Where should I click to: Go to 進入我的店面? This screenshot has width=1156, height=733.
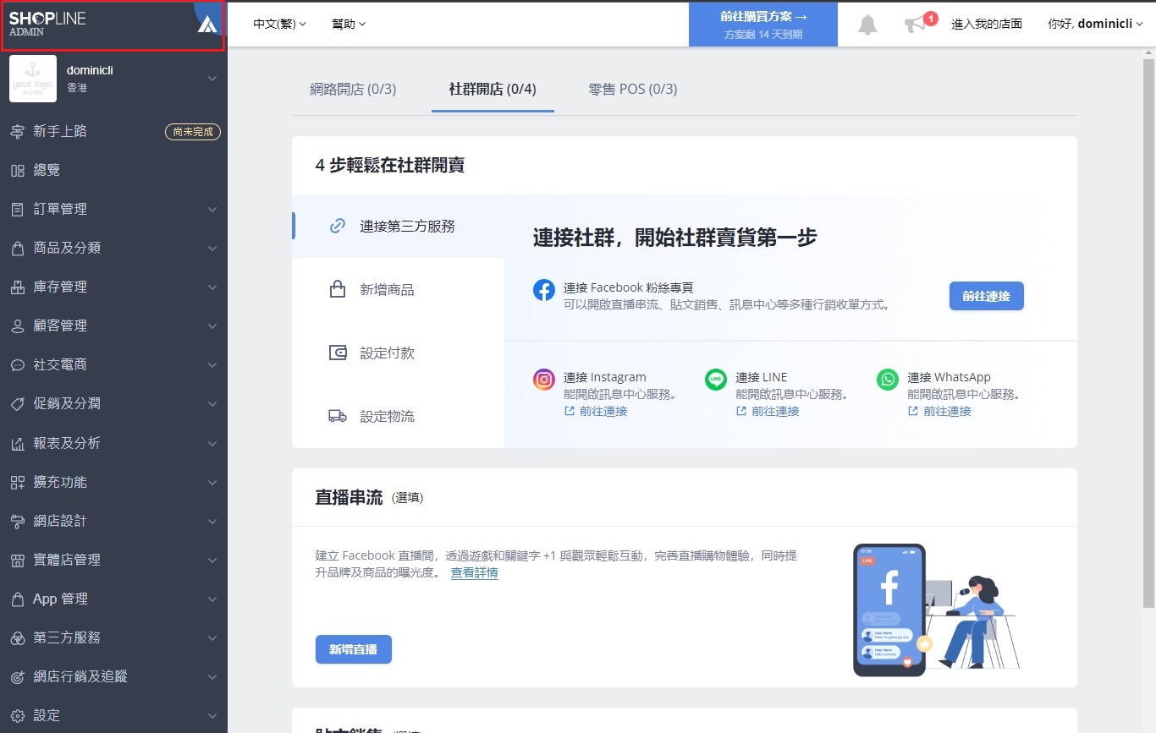point(987,25)
